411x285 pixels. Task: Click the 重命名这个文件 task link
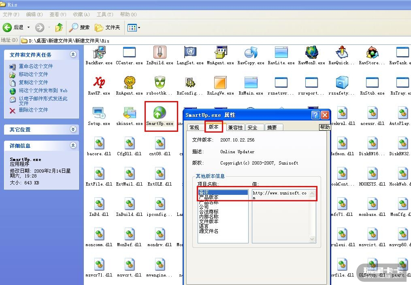(36, 66)
